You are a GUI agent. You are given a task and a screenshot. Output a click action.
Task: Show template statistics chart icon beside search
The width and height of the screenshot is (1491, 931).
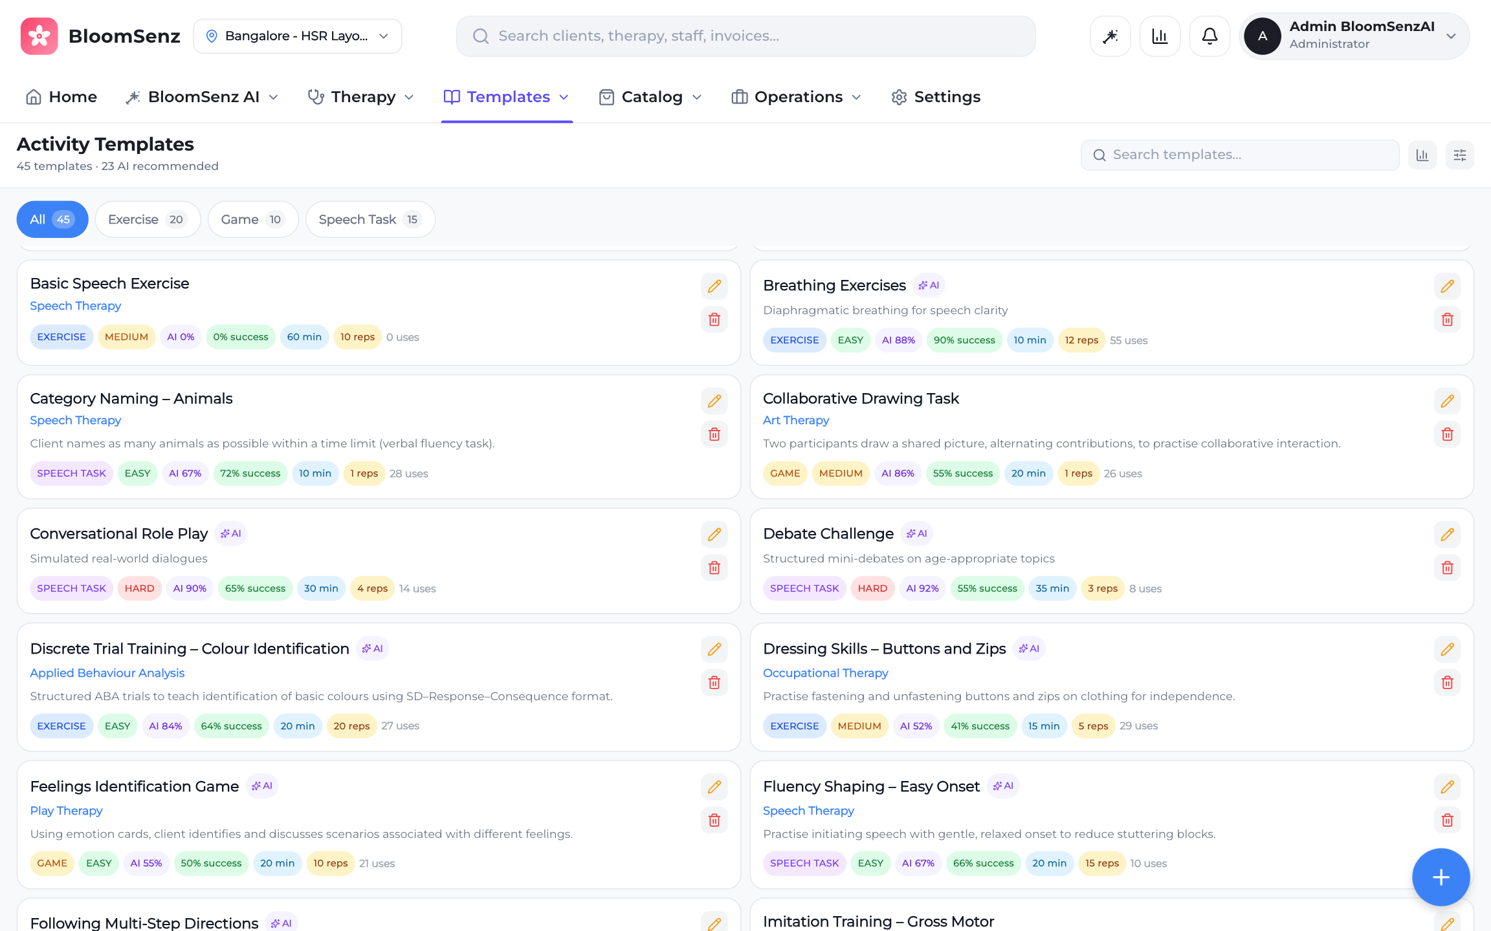pyautogui.click(x=1422, y=155)
